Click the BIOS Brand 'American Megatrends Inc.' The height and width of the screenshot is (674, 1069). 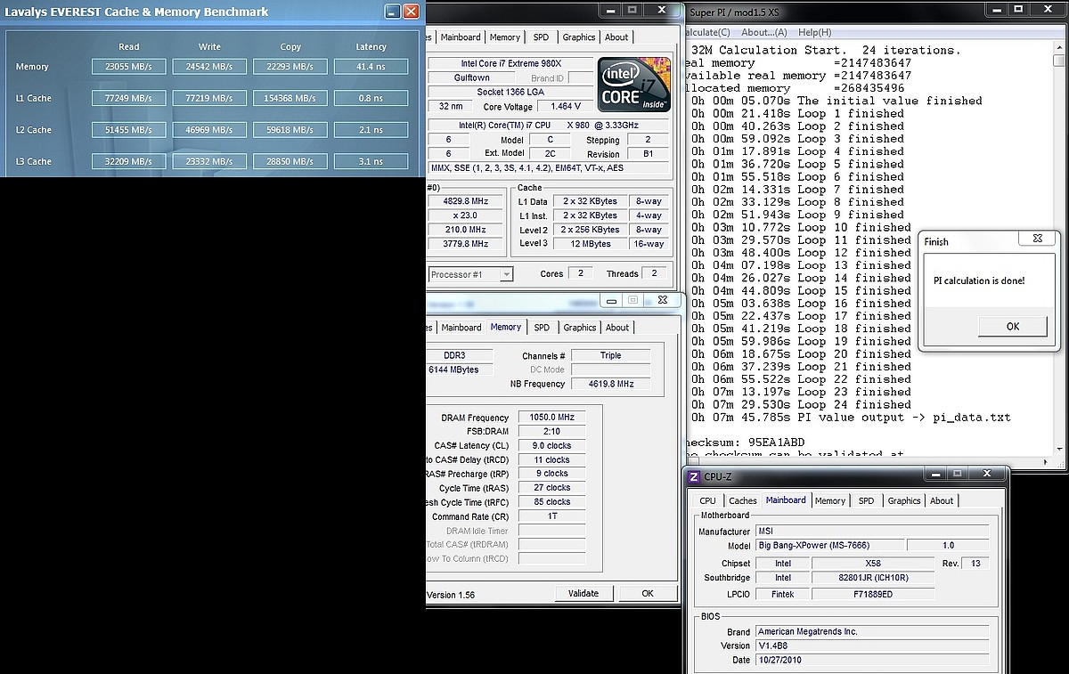pos(872,631)
